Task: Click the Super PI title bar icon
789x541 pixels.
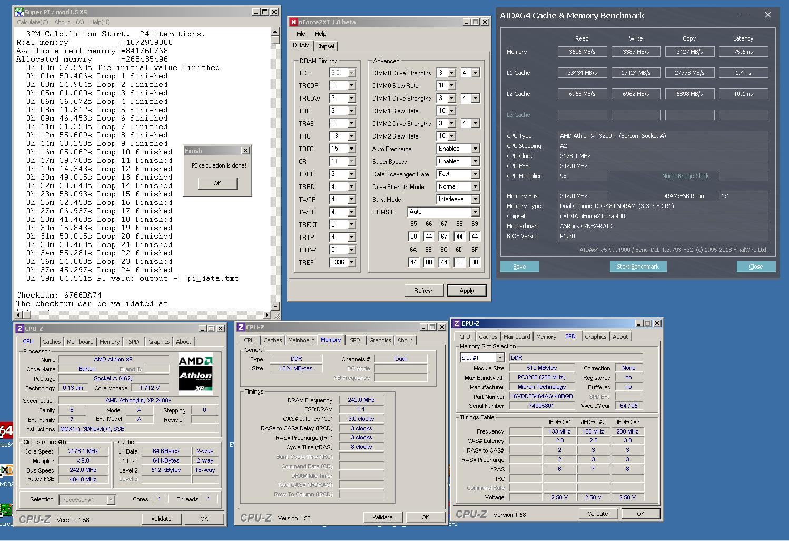Action: (19, 12)
